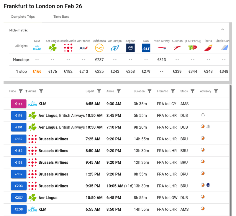Click Lufthansa nonstop €237 matrix price
The width and height of the screenshot is (236, 216).
[99, 60]
